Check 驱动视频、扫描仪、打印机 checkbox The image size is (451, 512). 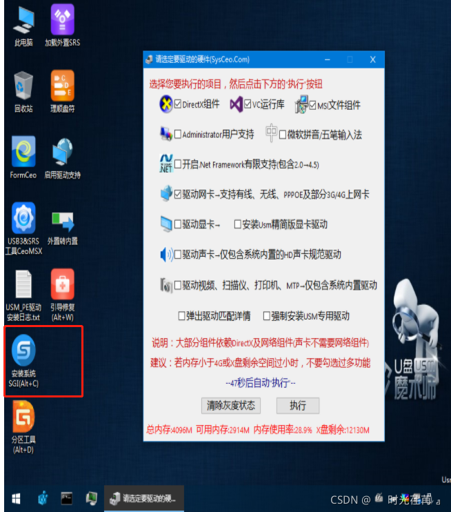click(178, 286)
